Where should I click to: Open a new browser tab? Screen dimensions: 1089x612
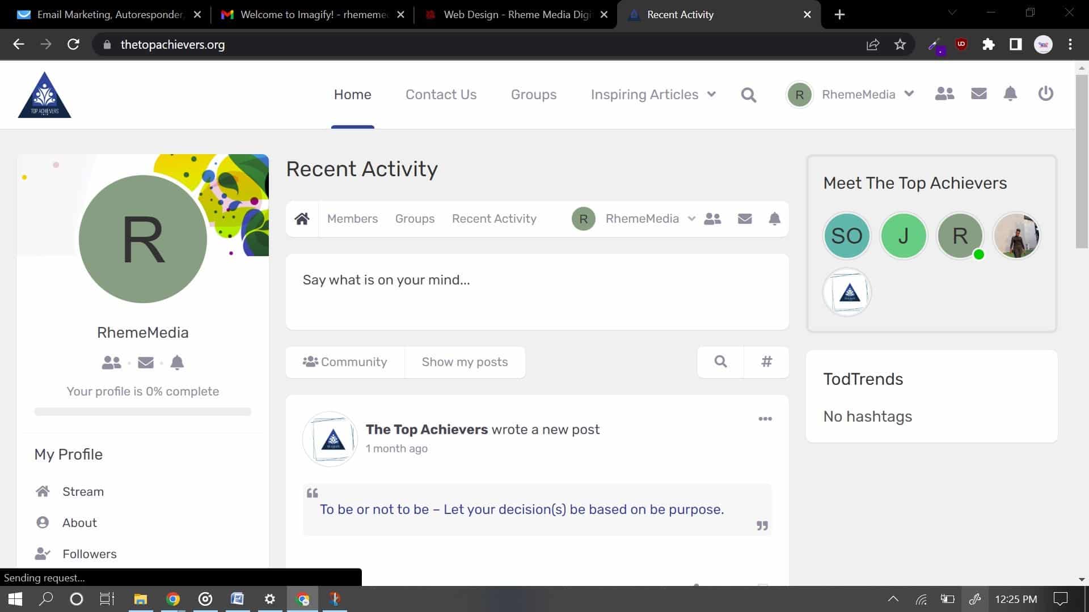(839, 15)
